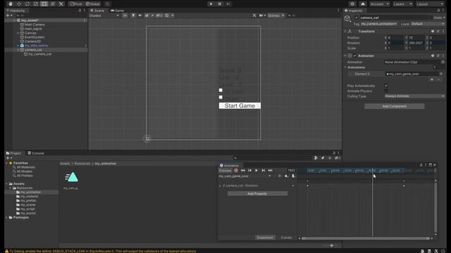This screenshot has height=253, width=451.
Task: Select the Transform tool in top toolbar
Action: (53, 4)
